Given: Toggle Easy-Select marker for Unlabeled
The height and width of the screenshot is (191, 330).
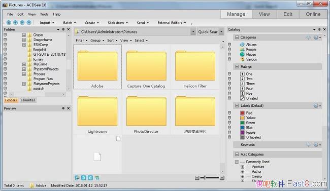Looking at the screenshot, I should (x=229, y=137).
